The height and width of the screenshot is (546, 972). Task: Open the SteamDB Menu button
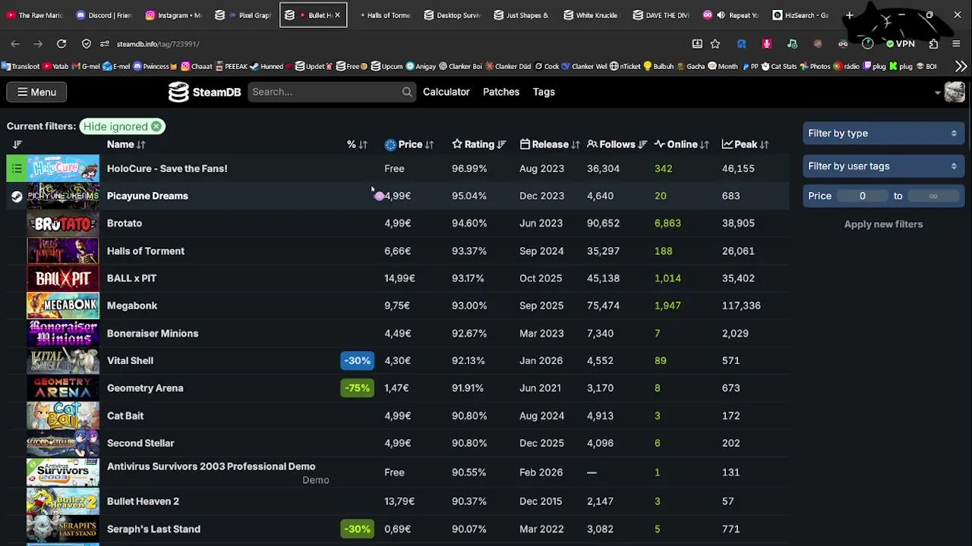[36, 93]
